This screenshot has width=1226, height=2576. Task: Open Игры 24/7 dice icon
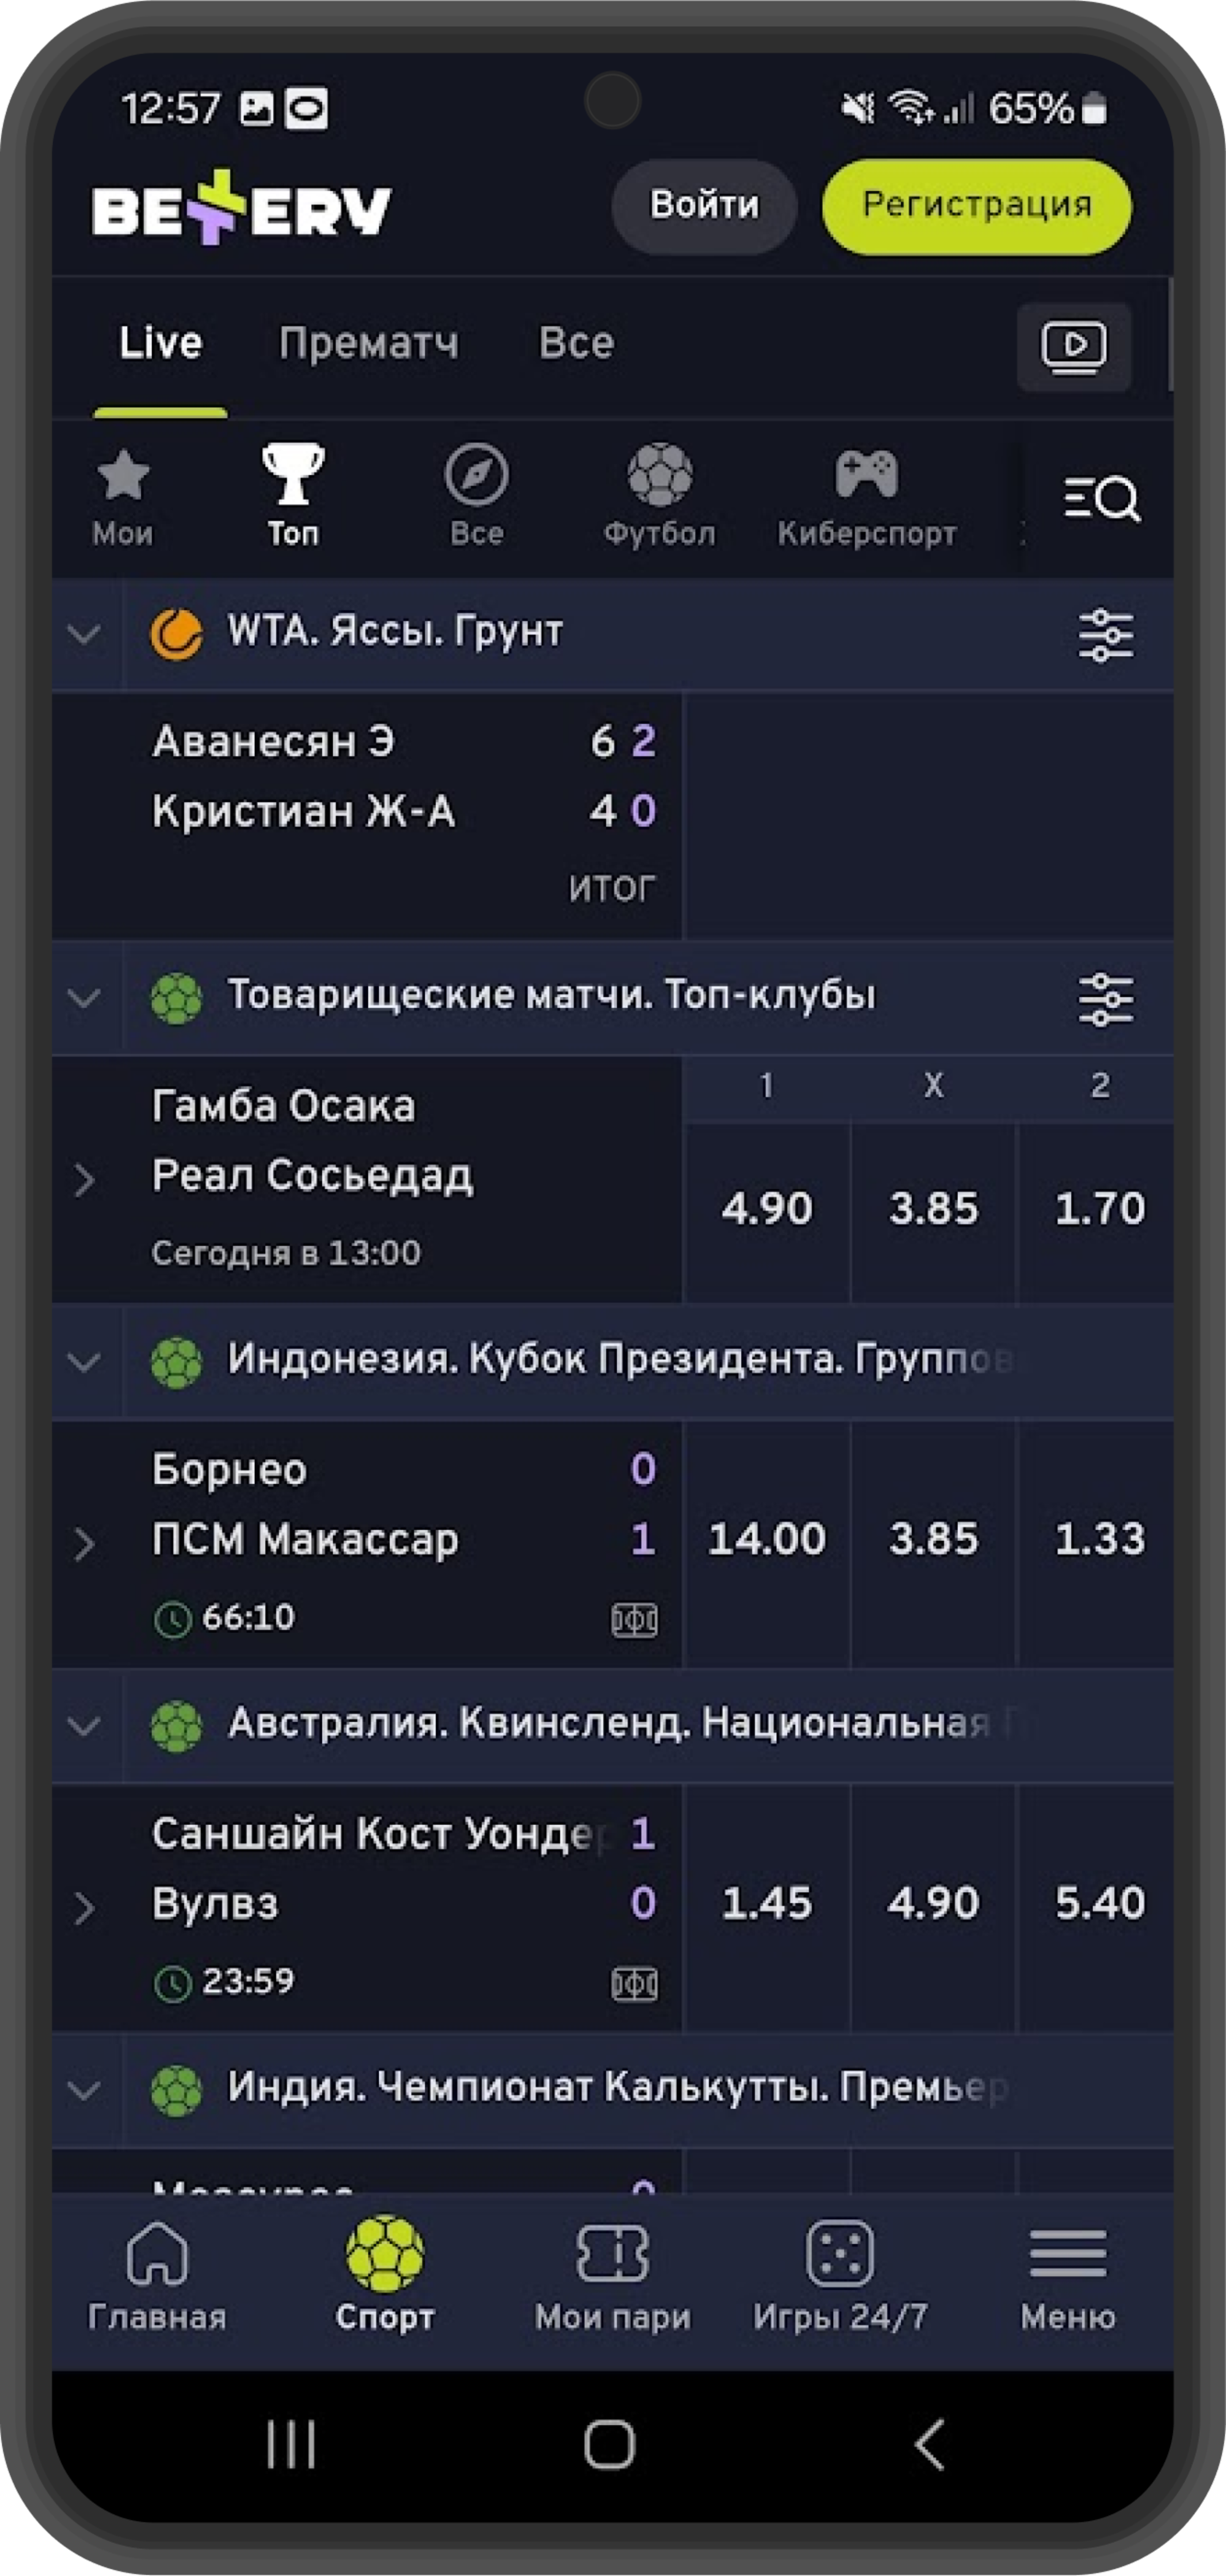tap(839, 2253)
